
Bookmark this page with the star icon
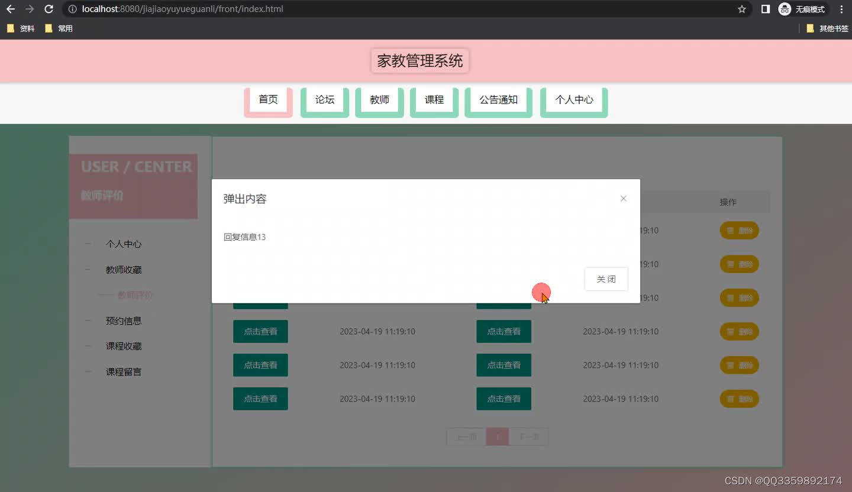coord(741,9)
